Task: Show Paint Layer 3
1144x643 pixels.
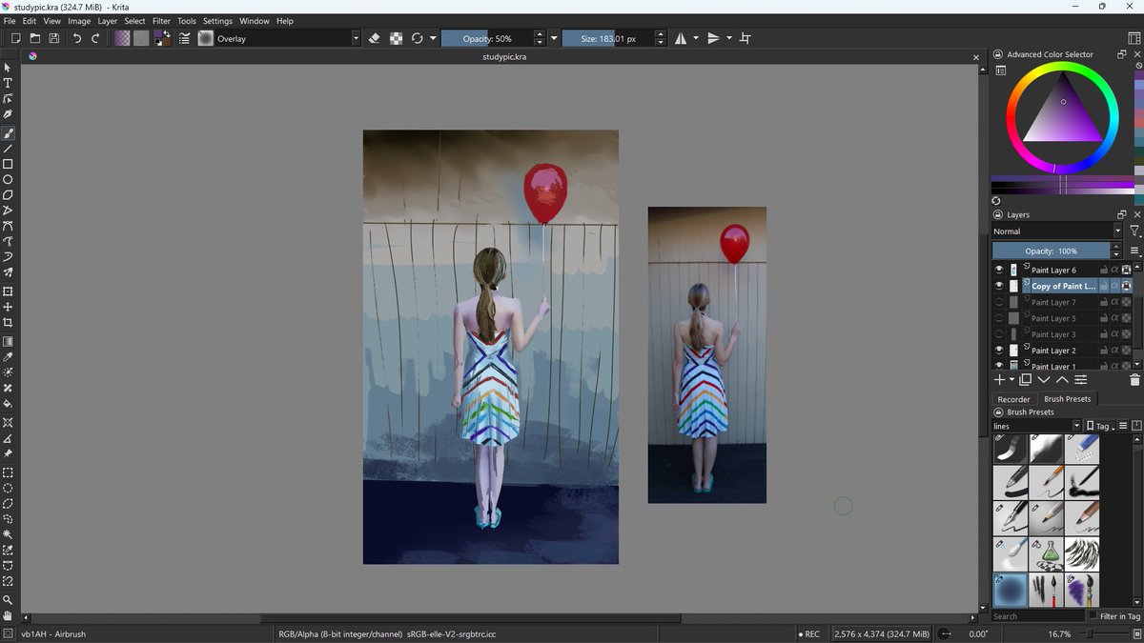Action: (x=999, y=334)
